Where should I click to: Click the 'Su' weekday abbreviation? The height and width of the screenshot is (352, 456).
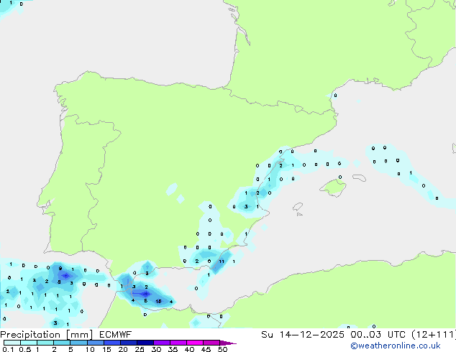point(267,335)
